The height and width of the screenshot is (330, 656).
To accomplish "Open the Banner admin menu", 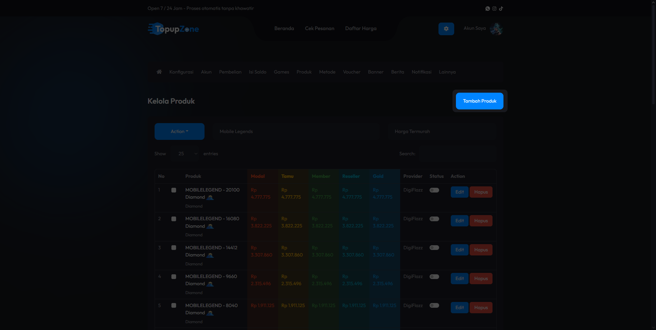I will click(376, 72).
